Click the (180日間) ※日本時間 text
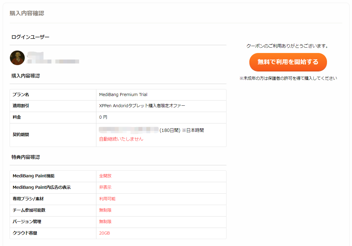Image resolution: width=352 pixels, height=246 pixels. [x=182, y=130]
